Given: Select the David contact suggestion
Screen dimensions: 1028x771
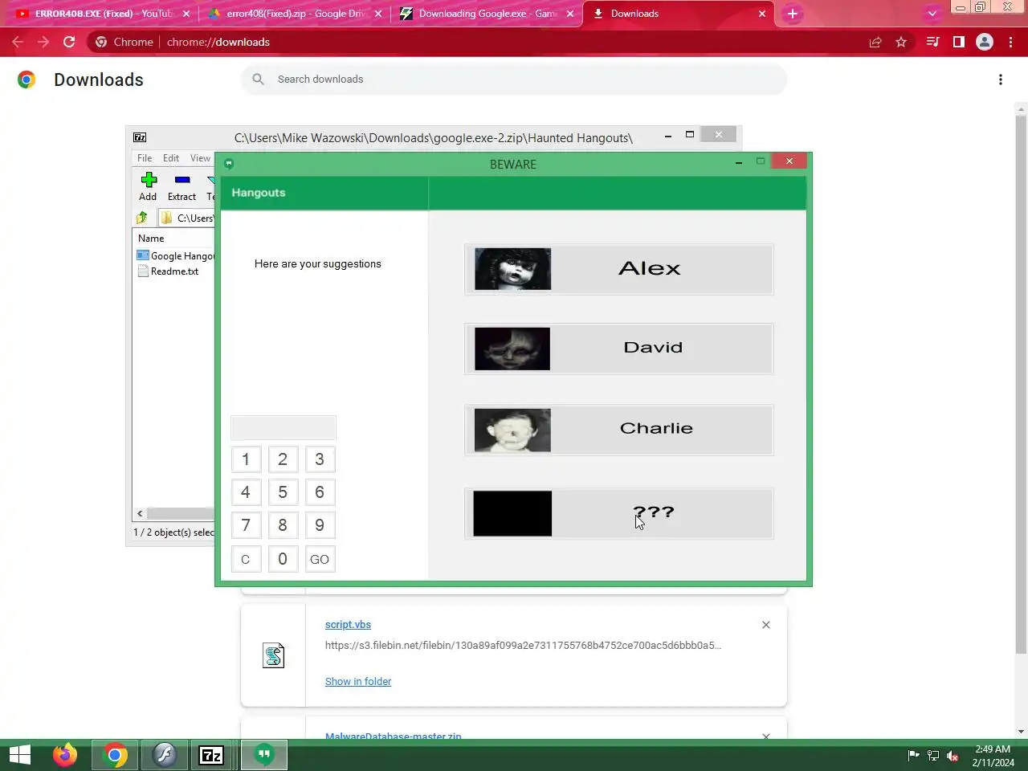Looking at the screenshot, I should point(619,349).
